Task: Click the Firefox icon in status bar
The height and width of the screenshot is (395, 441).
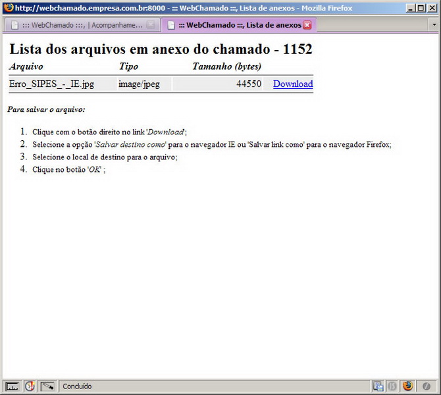Action: [407, 386]
